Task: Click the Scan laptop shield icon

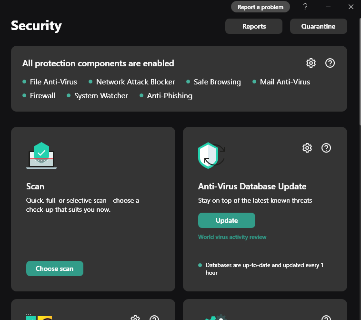Action: 41,155
